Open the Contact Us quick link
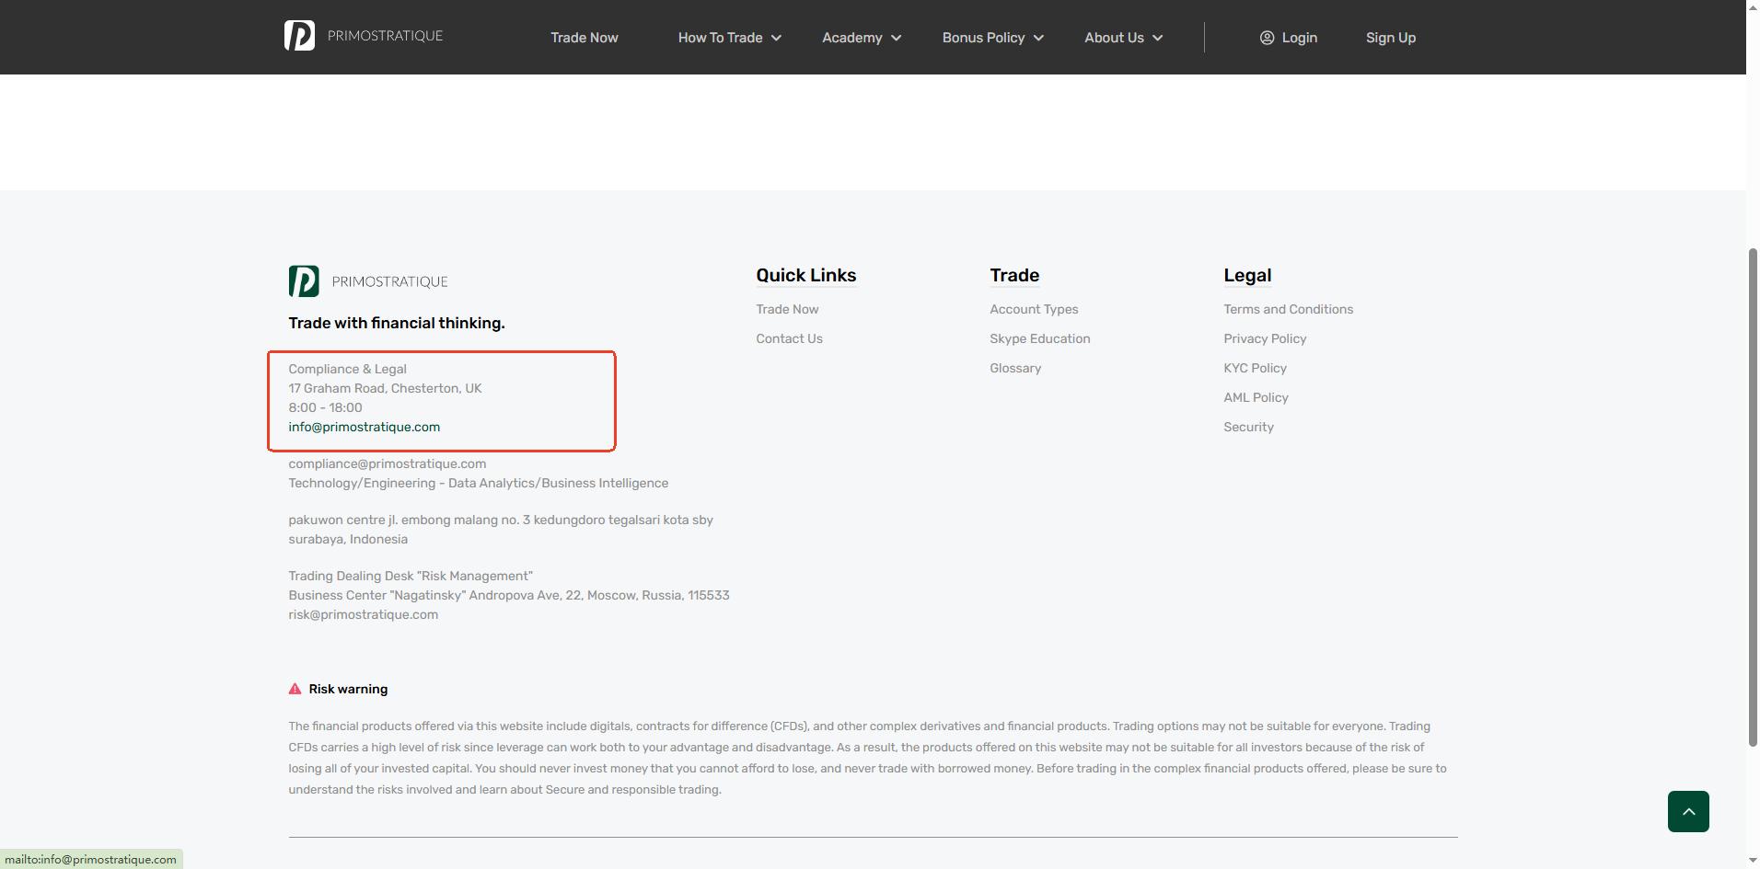 pyautogui.click(x=789, y=338)
